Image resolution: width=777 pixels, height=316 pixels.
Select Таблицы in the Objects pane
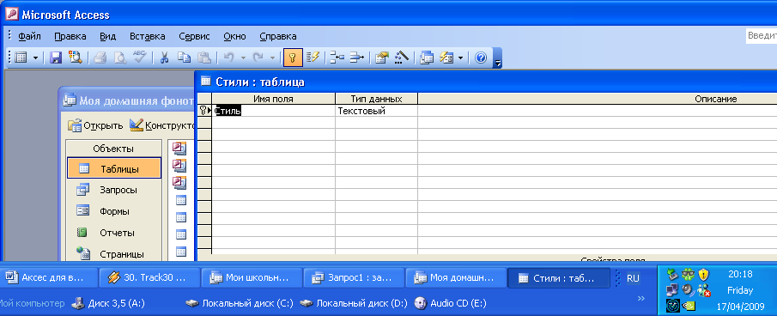pos(114,169)
